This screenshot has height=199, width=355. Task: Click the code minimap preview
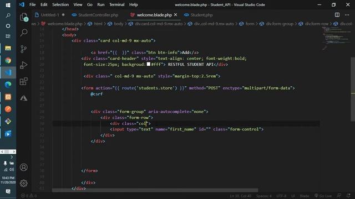pyautogui.click(x=336, y=38)
